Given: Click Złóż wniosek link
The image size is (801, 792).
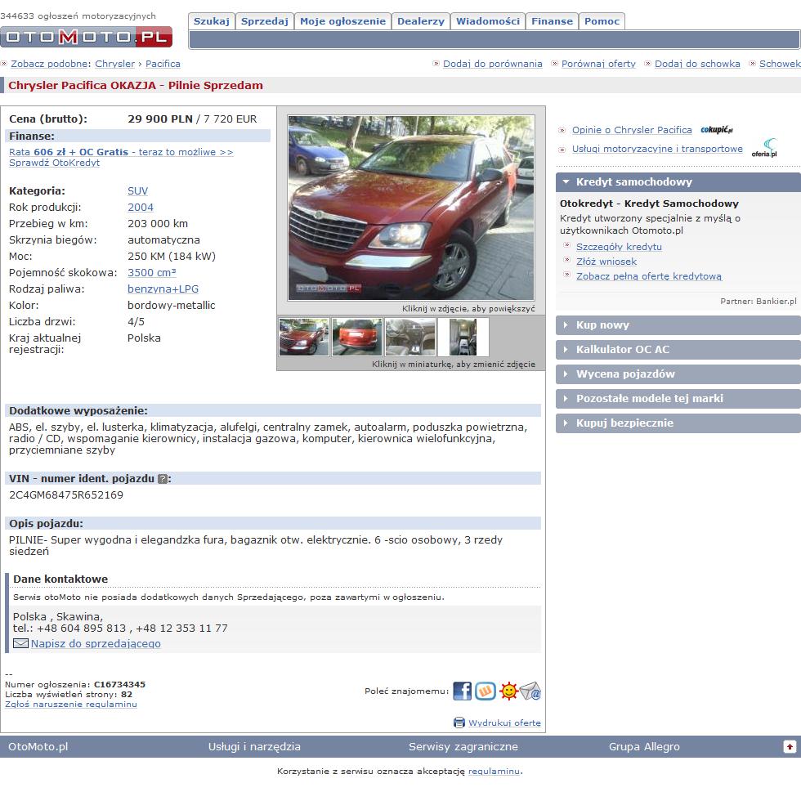Looking at the screenshot, I should pyautogui.click(x=606, y=262).
